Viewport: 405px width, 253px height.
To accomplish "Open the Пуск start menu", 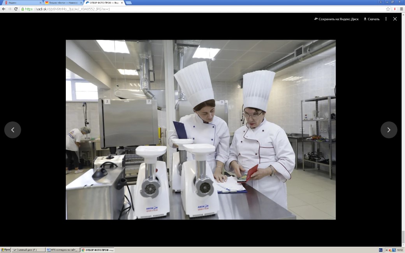I will pos(5,250).
